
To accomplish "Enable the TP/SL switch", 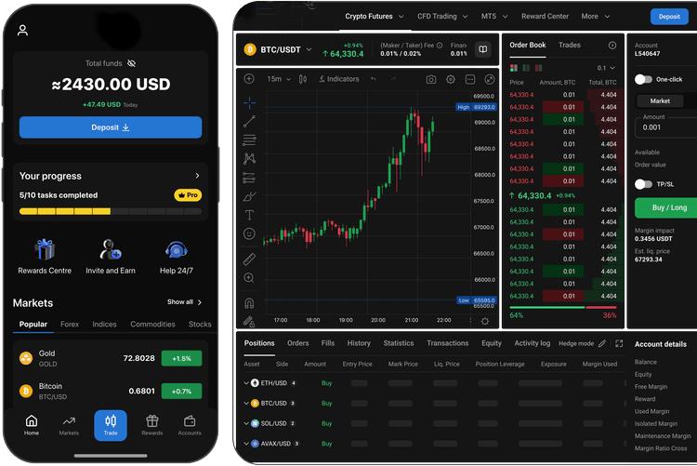I will (643, 184).
